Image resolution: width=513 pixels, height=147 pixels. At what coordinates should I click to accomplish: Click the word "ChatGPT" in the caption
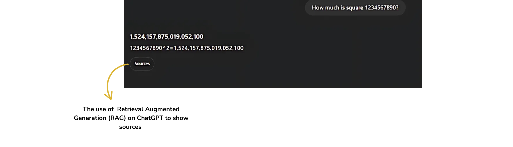pyautogui.click(x=150, y=118)
